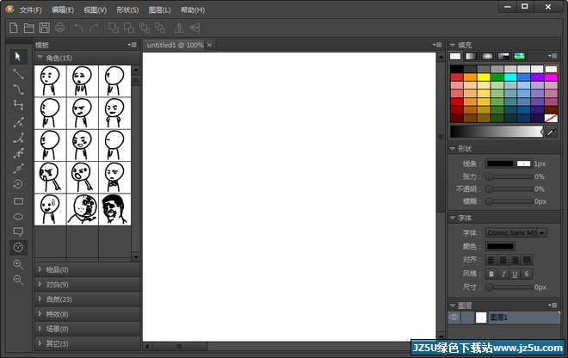Adjust the 张力 slider

[510, 176]
